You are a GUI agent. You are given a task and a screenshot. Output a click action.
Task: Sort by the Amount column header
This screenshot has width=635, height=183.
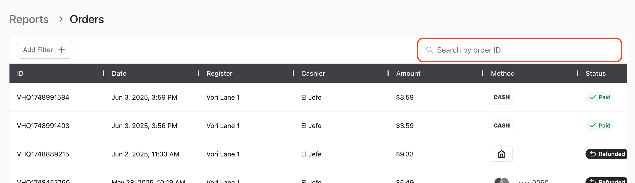(x=408, y=73)
